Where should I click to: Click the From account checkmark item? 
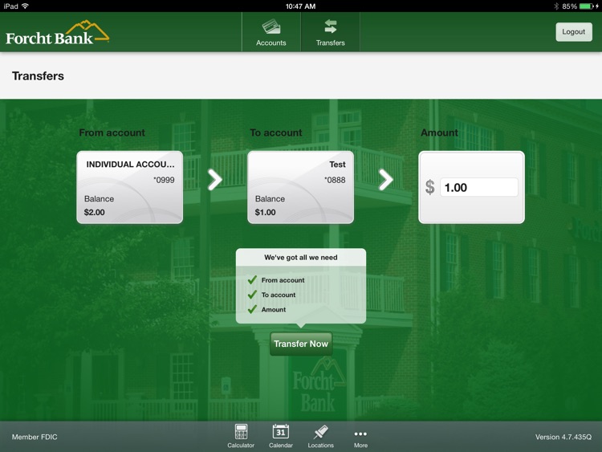tap(276, 280)
